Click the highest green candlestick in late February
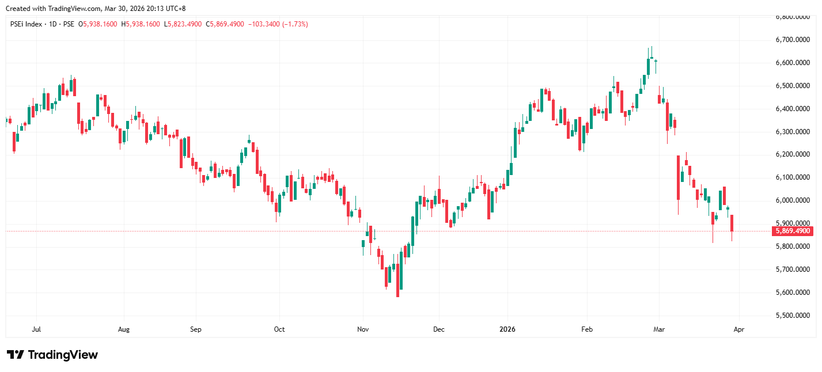 (x=649, y=66)
